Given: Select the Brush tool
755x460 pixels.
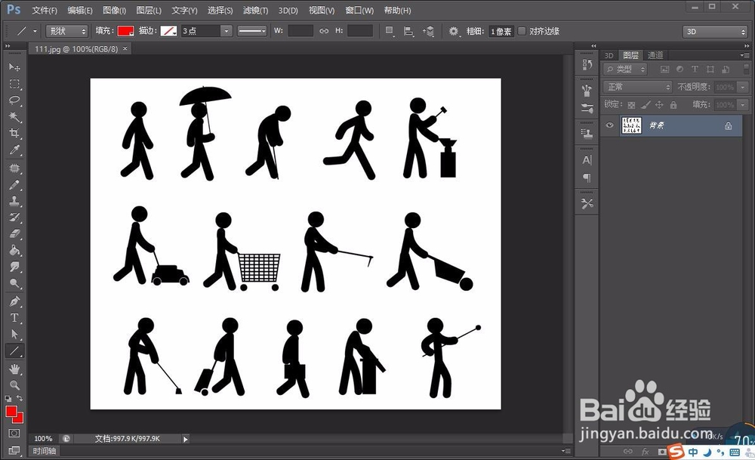Looking at the screenshot, I should point(14,185).
